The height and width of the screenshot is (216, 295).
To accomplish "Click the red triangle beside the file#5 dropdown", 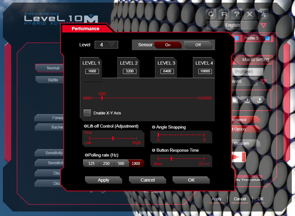I will pos(264,82).
